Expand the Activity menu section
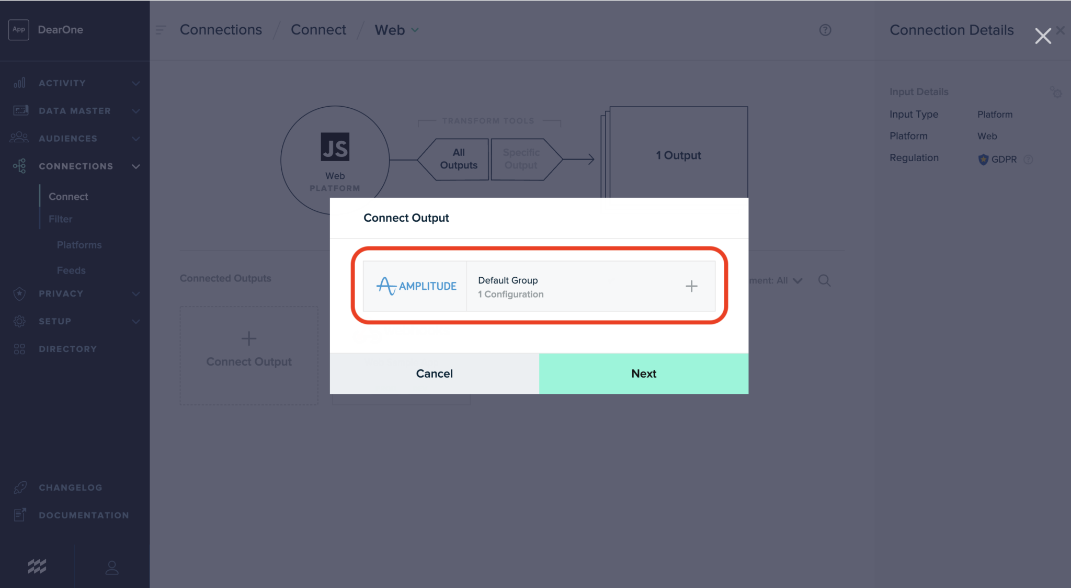This screenshot has width=1071, height=588. pos(76,83)
